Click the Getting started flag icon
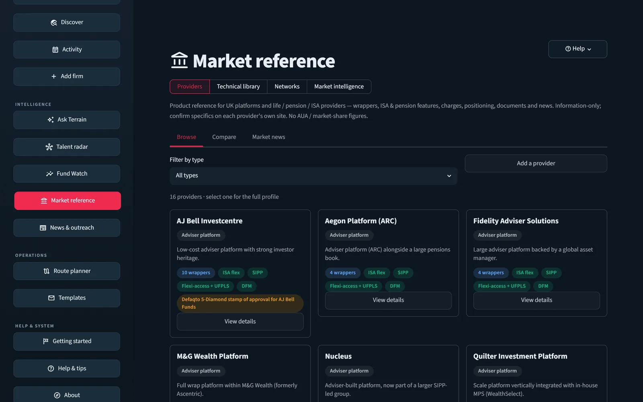Viewport: 643px width, 402px height. pyautogui.click(x=46, y=341)
